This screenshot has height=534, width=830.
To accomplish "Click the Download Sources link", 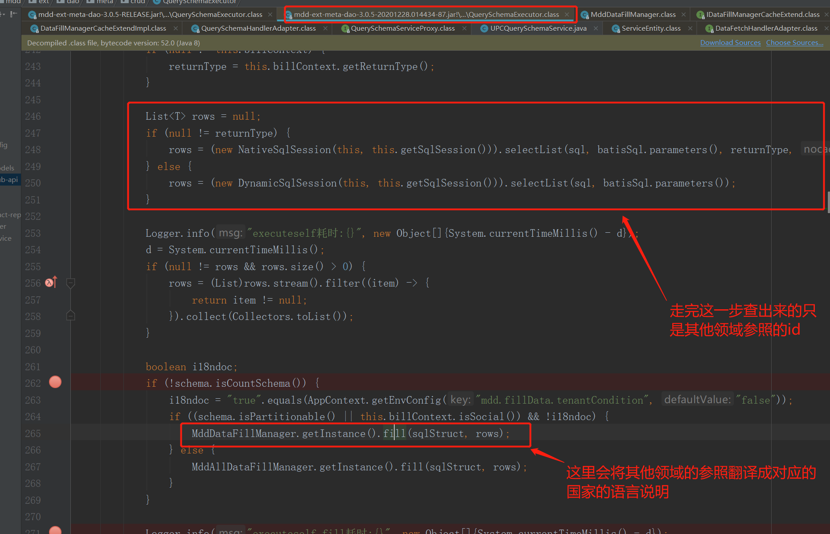I will [x=730, y=43].
